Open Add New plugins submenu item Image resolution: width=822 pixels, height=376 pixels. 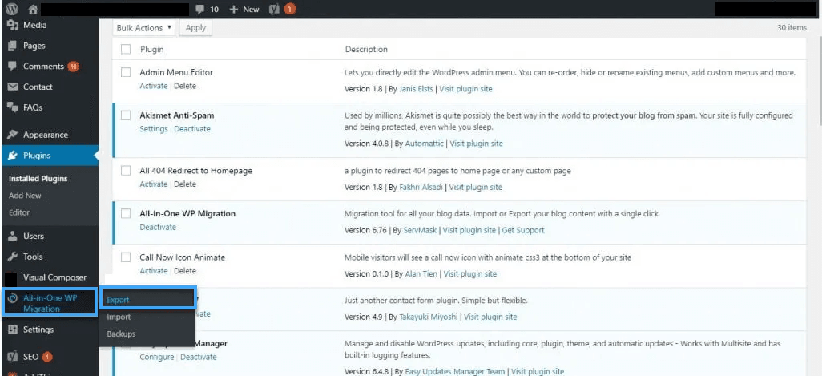coord(25,195)
